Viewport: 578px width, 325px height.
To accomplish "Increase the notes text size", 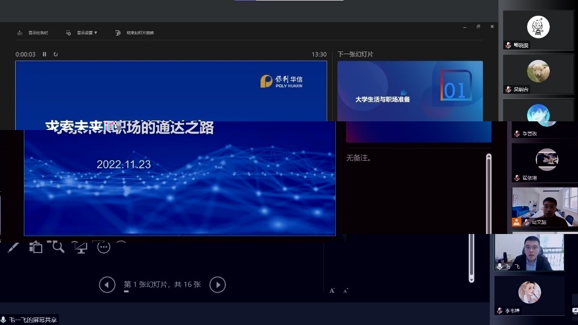I will click(332, 291).
